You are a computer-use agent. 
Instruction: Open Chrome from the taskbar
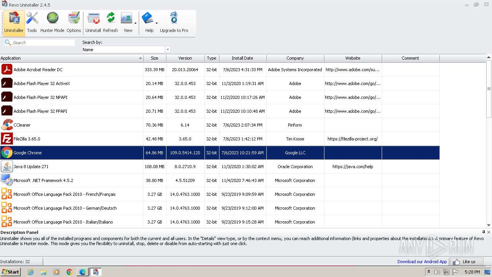70,272
